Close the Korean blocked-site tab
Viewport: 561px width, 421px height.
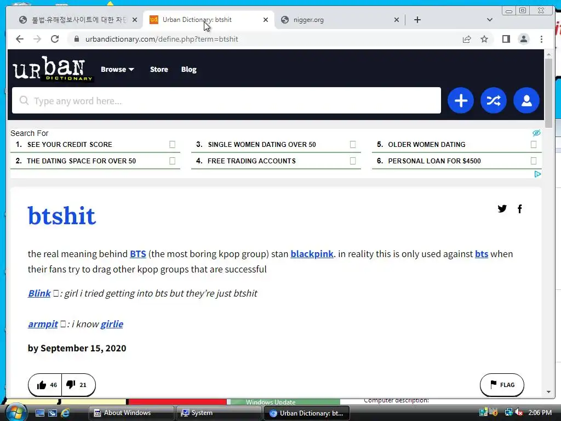(135, 20)
